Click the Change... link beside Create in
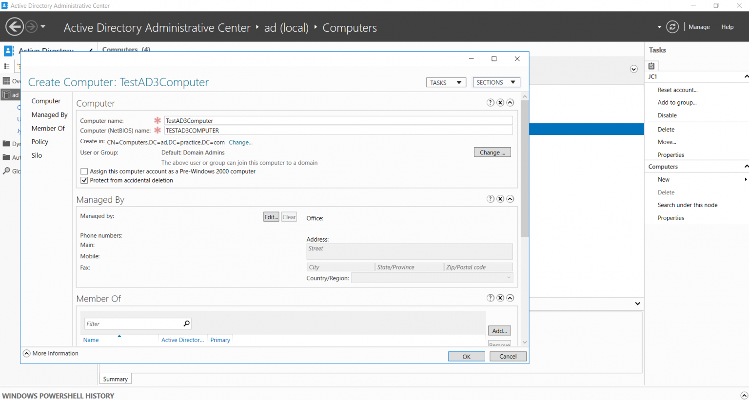749x400 pixels. pos(240,142)
